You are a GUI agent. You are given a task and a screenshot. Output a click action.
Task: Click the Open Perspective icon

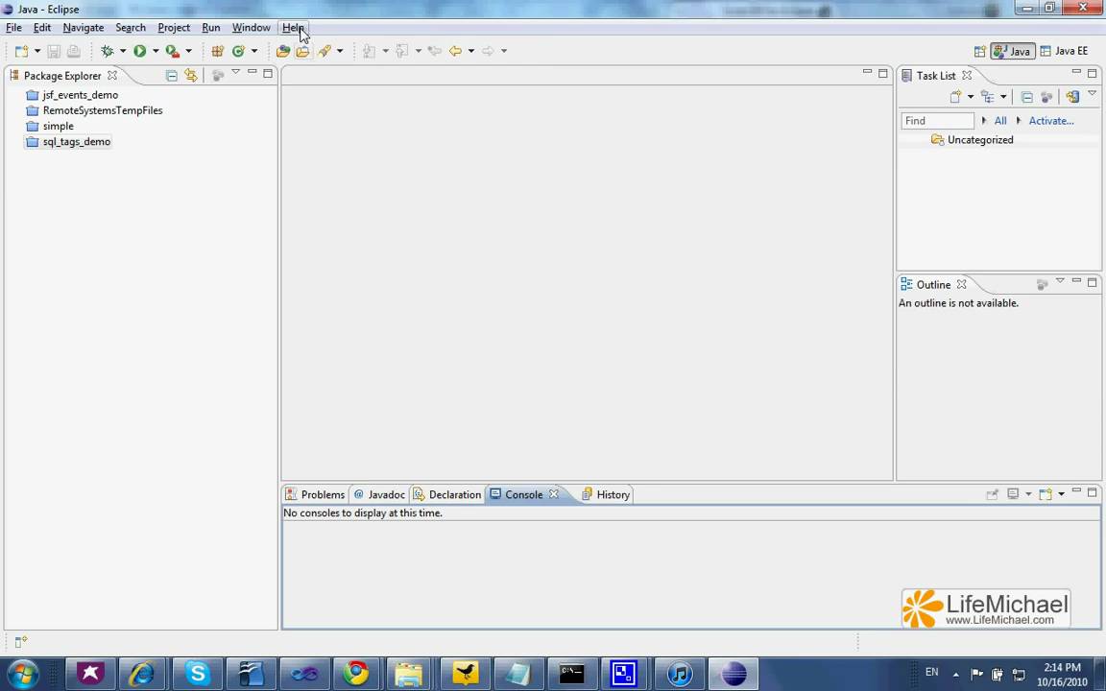coord(979,51)
